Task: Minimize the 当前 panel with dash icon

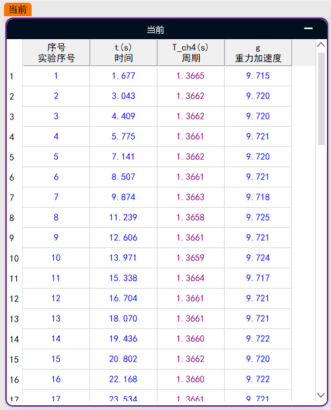Action: coord(308,28)
